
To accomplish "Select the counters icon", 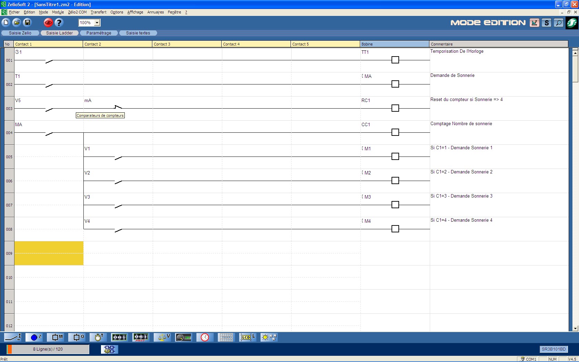I will point(120,337).
